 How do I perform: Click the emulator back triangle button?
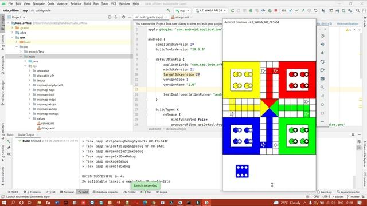click(322, 96)
